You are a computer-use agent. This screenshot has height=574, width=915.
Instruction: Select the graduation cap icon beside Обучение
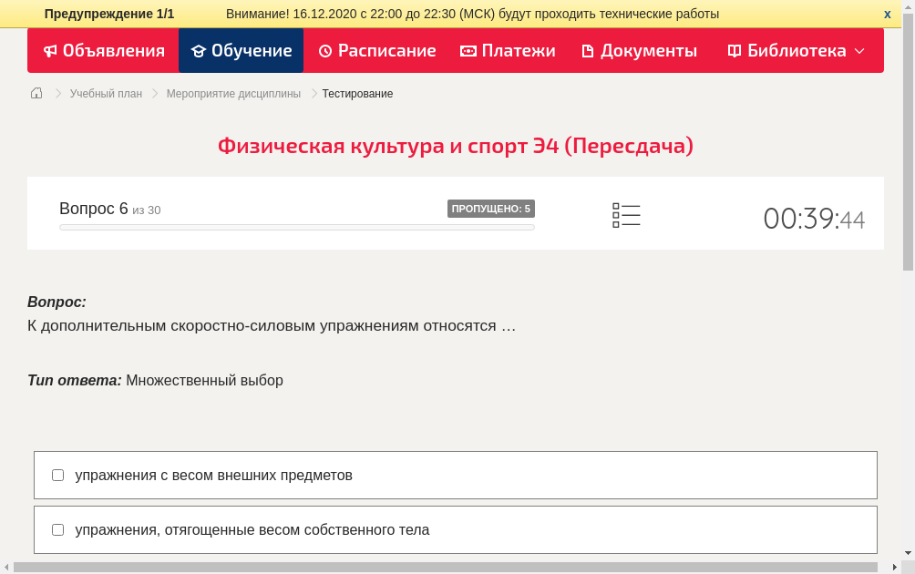199,50
